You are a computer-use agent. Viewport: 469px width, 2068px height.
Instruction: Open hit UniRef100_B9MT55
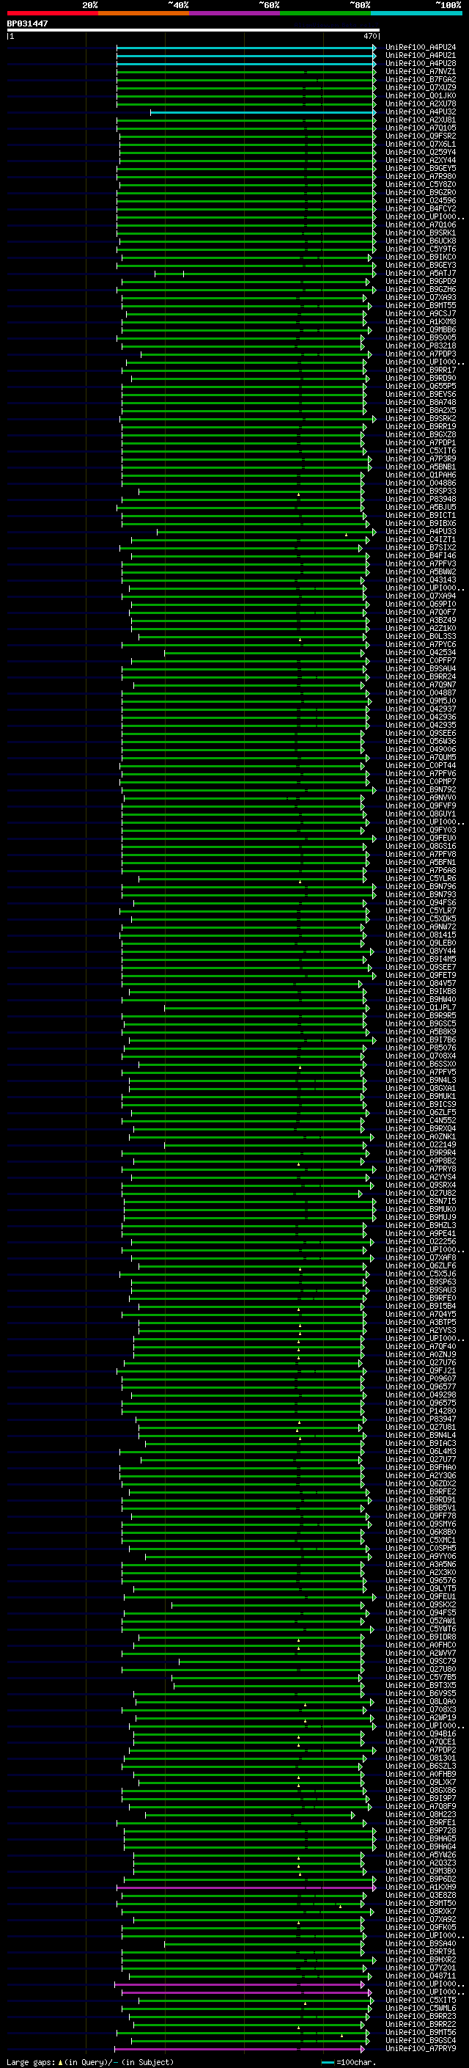(x=420, y=305)
